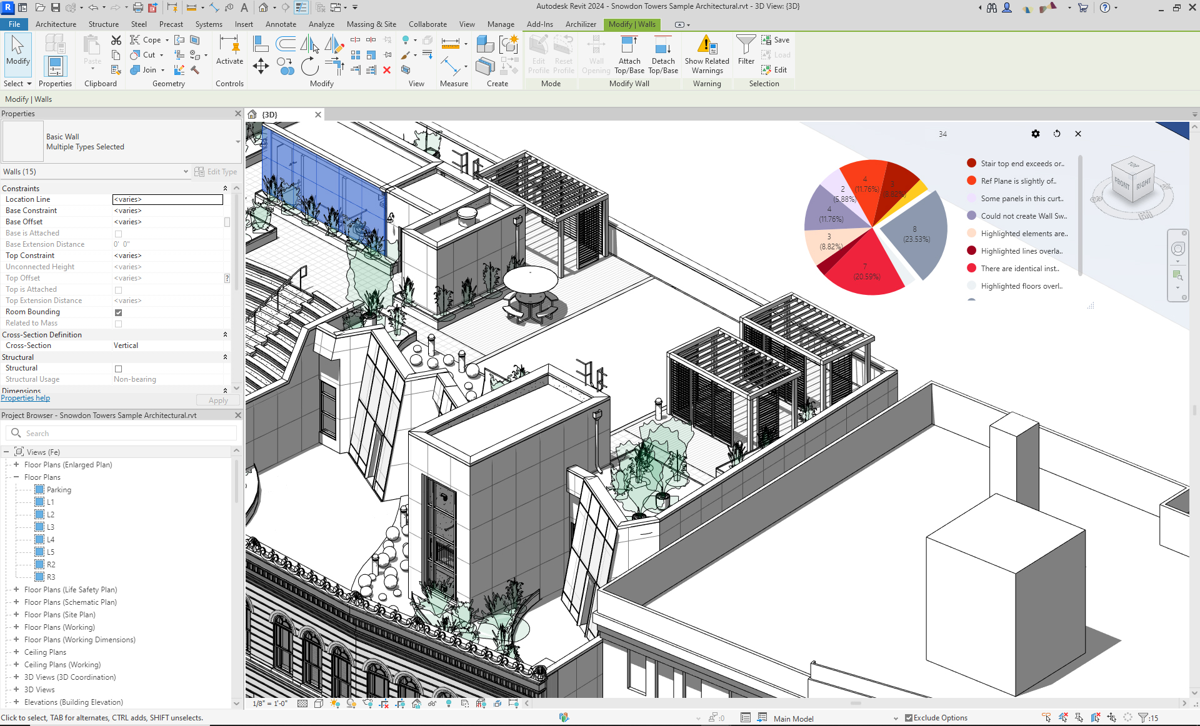Open the Architecture ribbon tab

56,24
